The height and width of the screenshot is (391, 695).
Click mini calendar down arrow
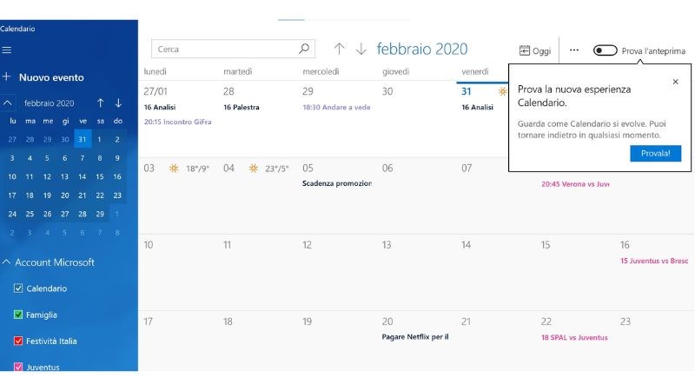click(x=118, y=103)
